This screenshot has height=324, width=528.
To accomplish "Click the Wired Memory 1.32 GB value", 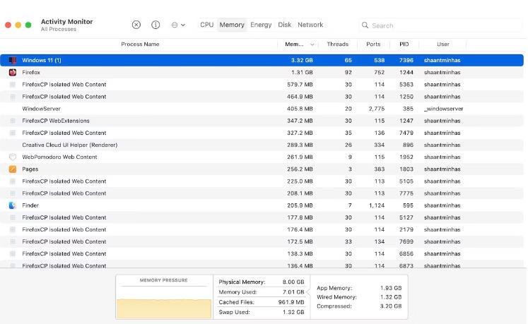I will [x=391, y=297].
